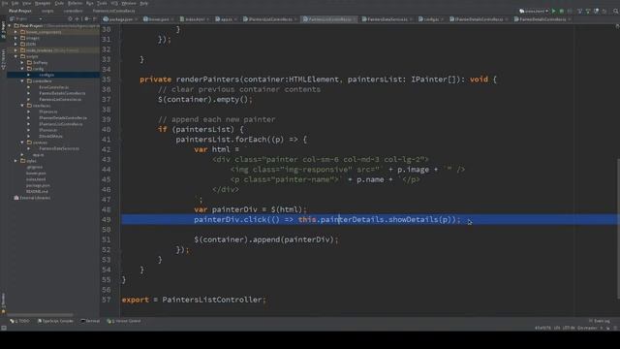This screenshot has height=349, width=620.
Task: Collapse the Final Project root node
Action: pyautogui.click(x=10, y=26)
